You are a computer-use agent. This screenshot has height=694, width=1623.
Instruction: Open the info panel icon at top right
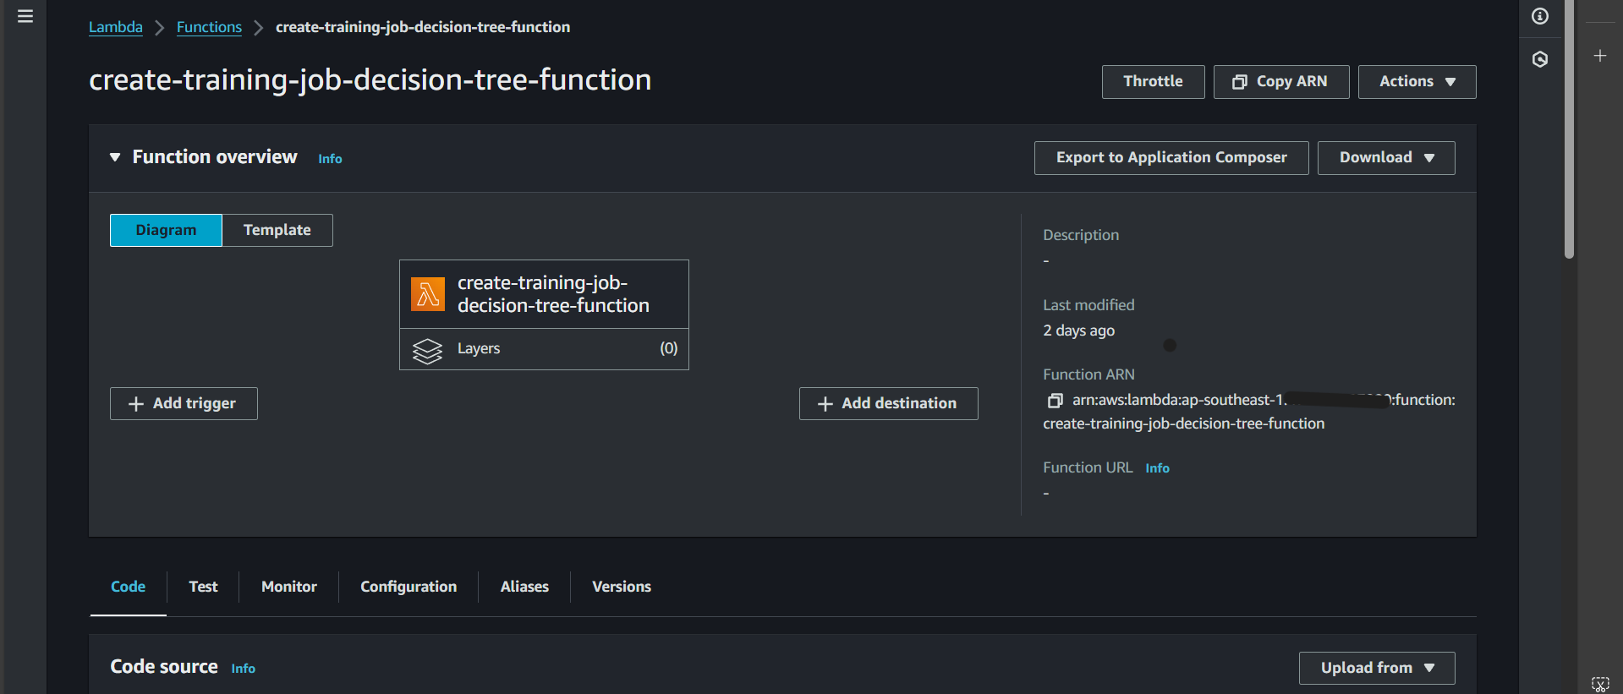click(1540, 16)
